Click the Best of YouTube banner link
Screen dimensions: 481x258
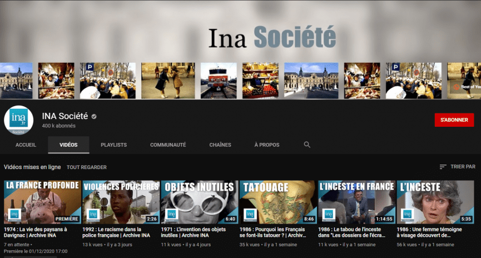click(467, 87)
